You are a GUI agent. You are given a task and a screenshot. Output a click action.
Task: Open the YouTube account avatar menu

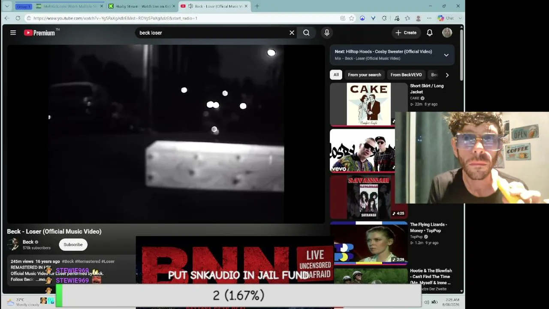click(447, 33)
